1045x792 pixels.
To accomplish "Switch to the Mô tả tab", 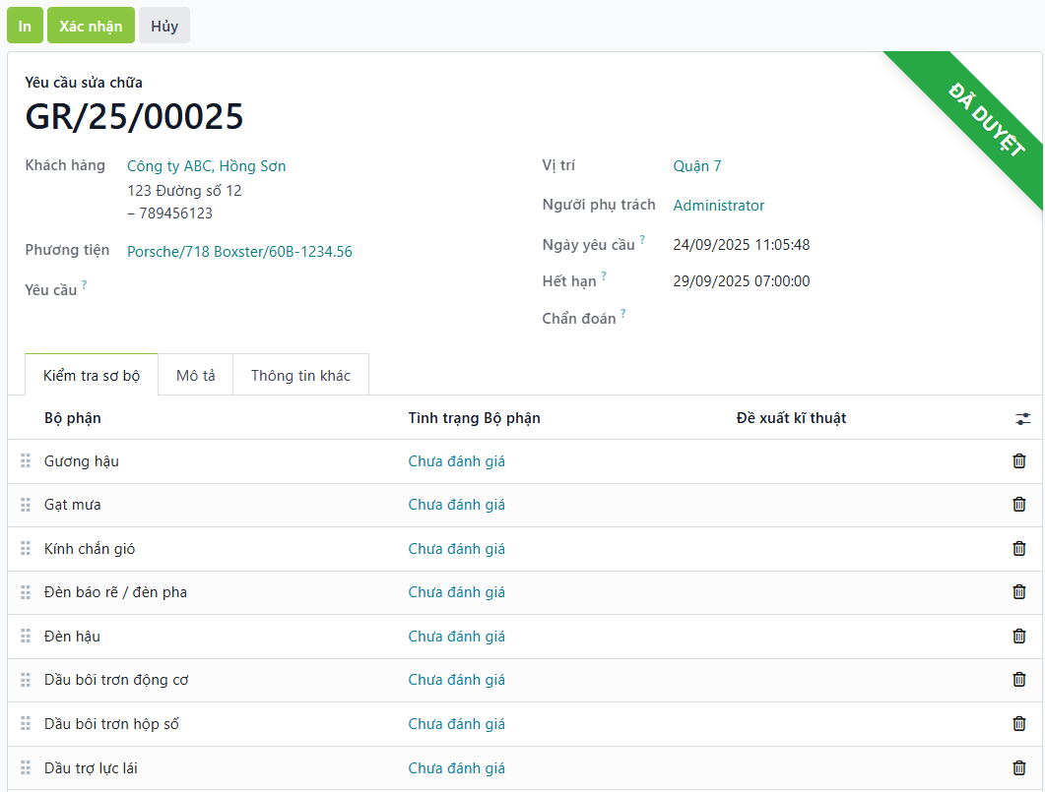I will pyautogui.click(x=195, y=376).
